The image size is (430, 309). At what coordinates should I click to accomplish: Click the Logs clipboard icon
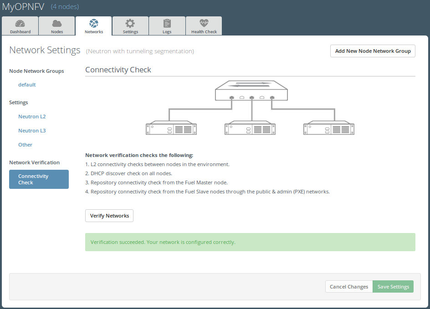coord(167,24)
